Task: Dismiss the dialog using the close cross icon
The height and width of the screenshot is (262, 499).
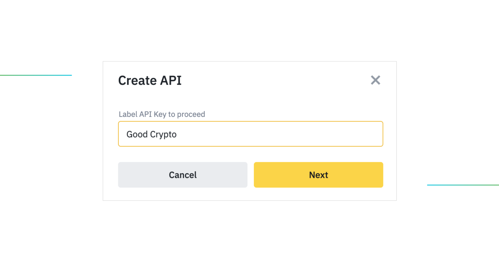Action: click(x=375, y=80)
